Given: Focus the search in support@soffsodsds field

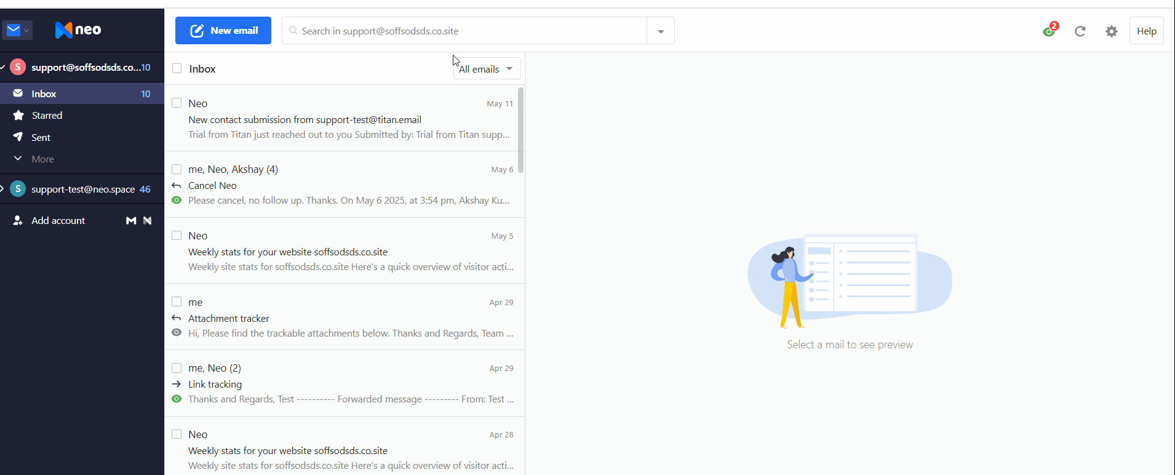Looking at the screenshot, I should point(464,31).
